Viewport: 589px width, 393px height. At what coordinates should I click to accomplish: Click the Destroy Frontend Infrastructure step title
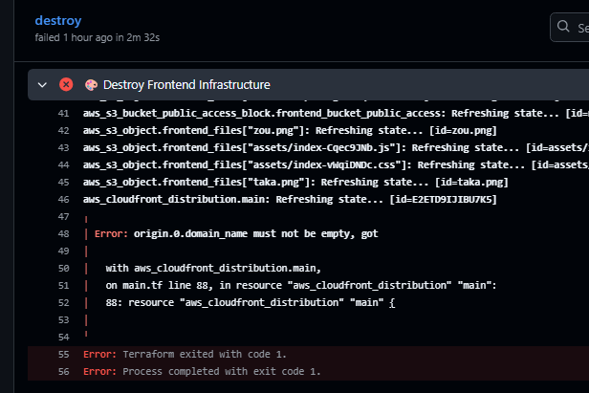pyautogui.click(x=186, y=85)
